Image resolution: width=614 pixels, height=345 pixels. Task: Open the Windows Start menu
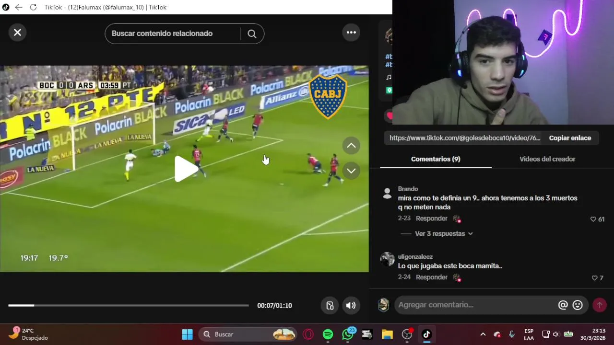point(187,334)
